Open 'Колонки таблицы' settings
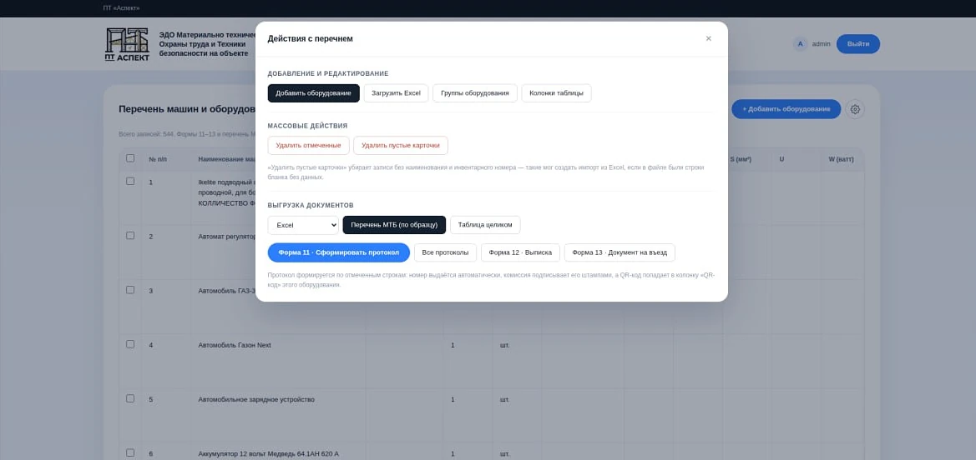The image size is (976, 460). (x=557, y=93)
